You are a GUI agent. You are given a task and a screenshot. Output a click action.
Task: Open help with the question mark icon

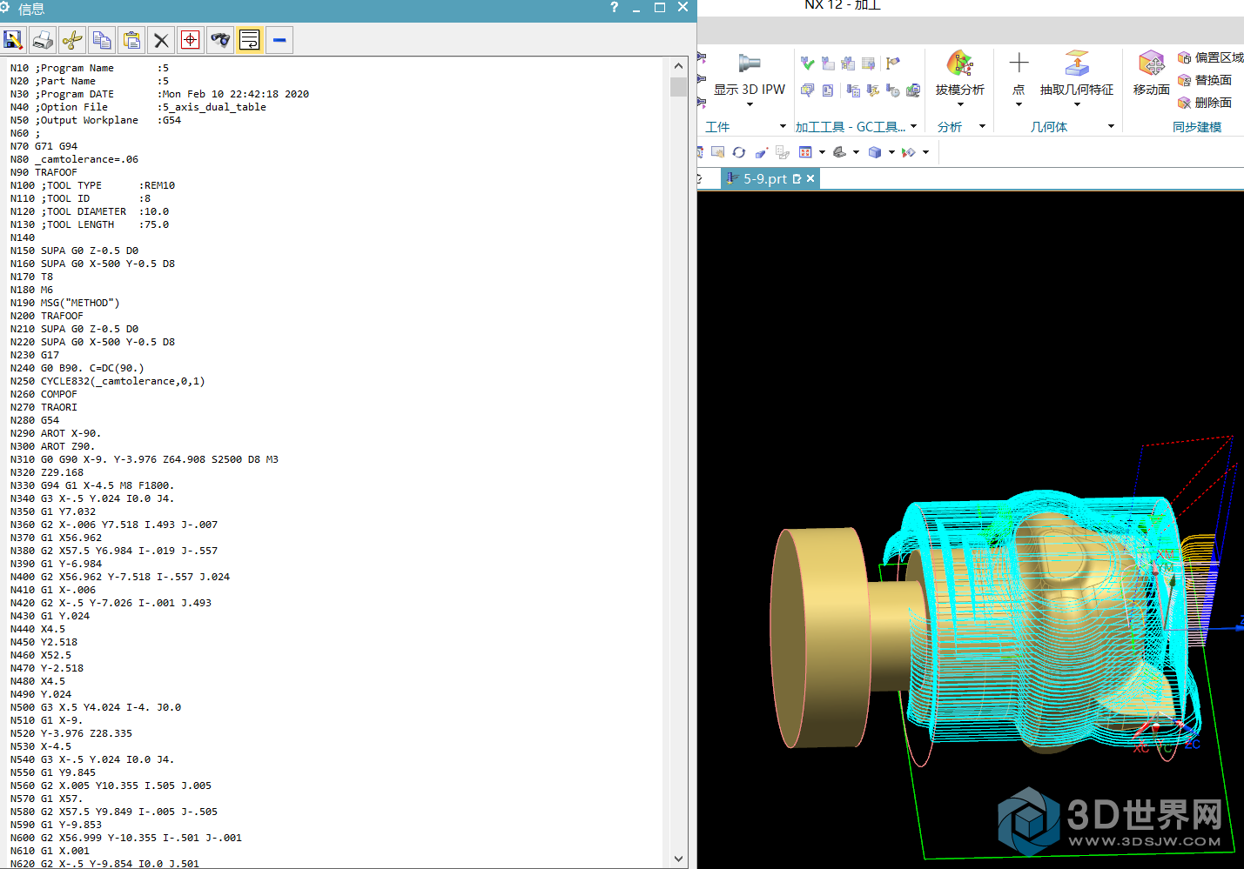click(x=614, y=7)
